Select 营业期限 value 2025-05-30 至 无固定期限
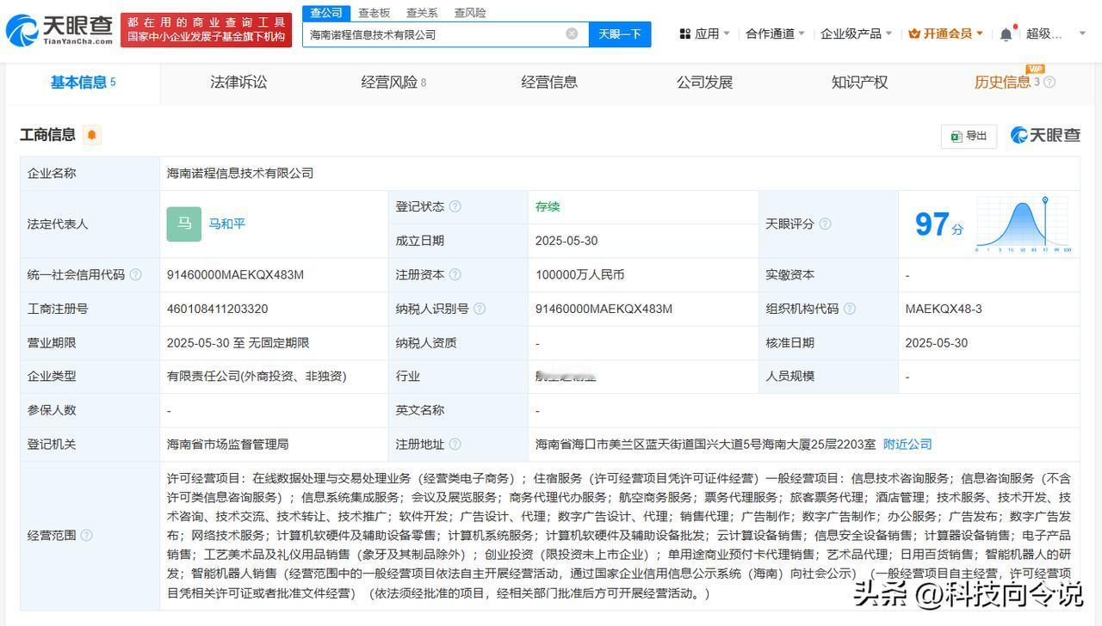 pyautogui.click(x=238, y=343)
